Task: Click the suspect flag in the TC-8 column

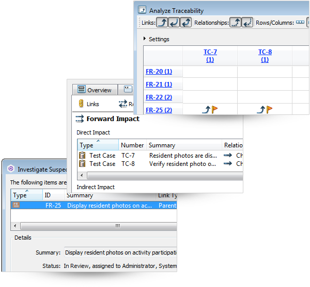Action: 269,109
